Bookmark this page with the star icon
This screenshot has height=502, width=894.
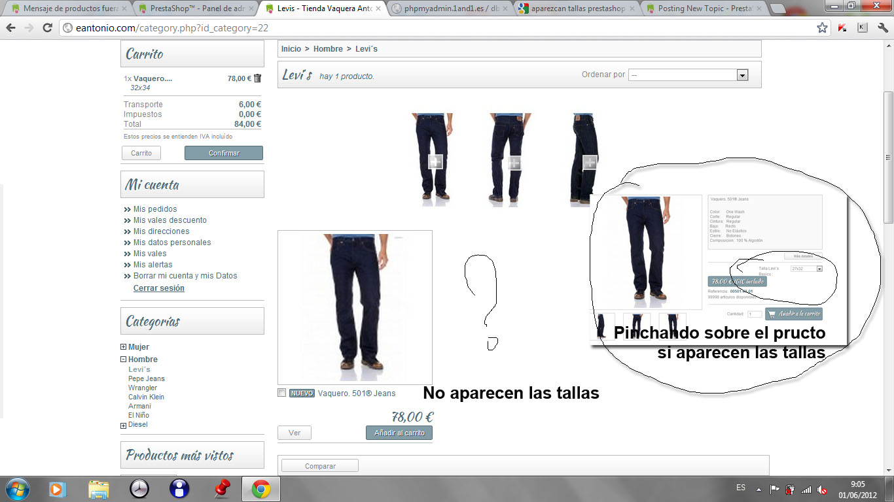pyautogui.click(x=822, y=28)
